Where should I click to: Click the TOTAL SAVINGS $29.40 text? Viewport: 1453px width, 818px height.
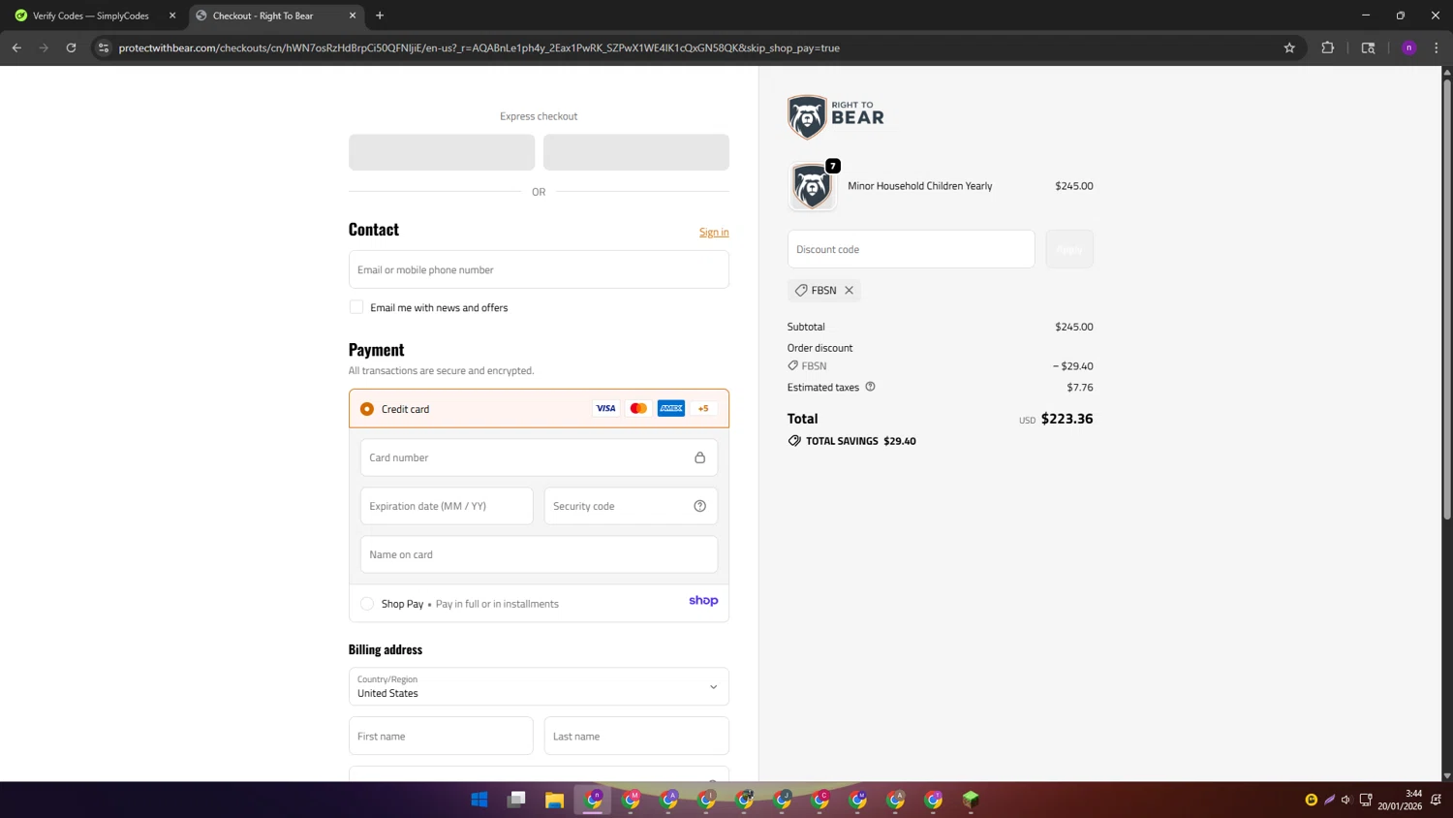coord(860,441)
